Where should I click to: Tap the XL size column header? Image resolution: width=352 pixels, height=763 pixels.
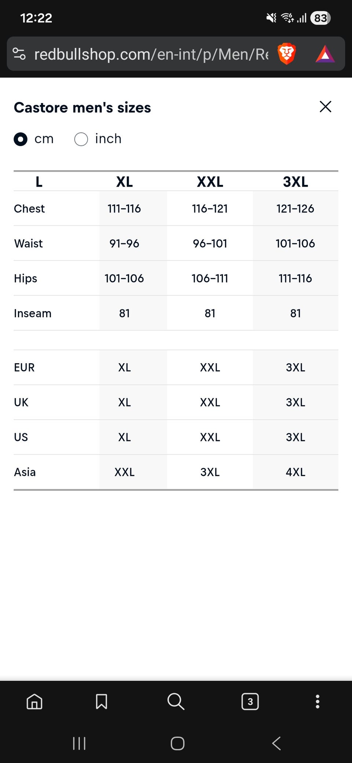pos(124,182)
